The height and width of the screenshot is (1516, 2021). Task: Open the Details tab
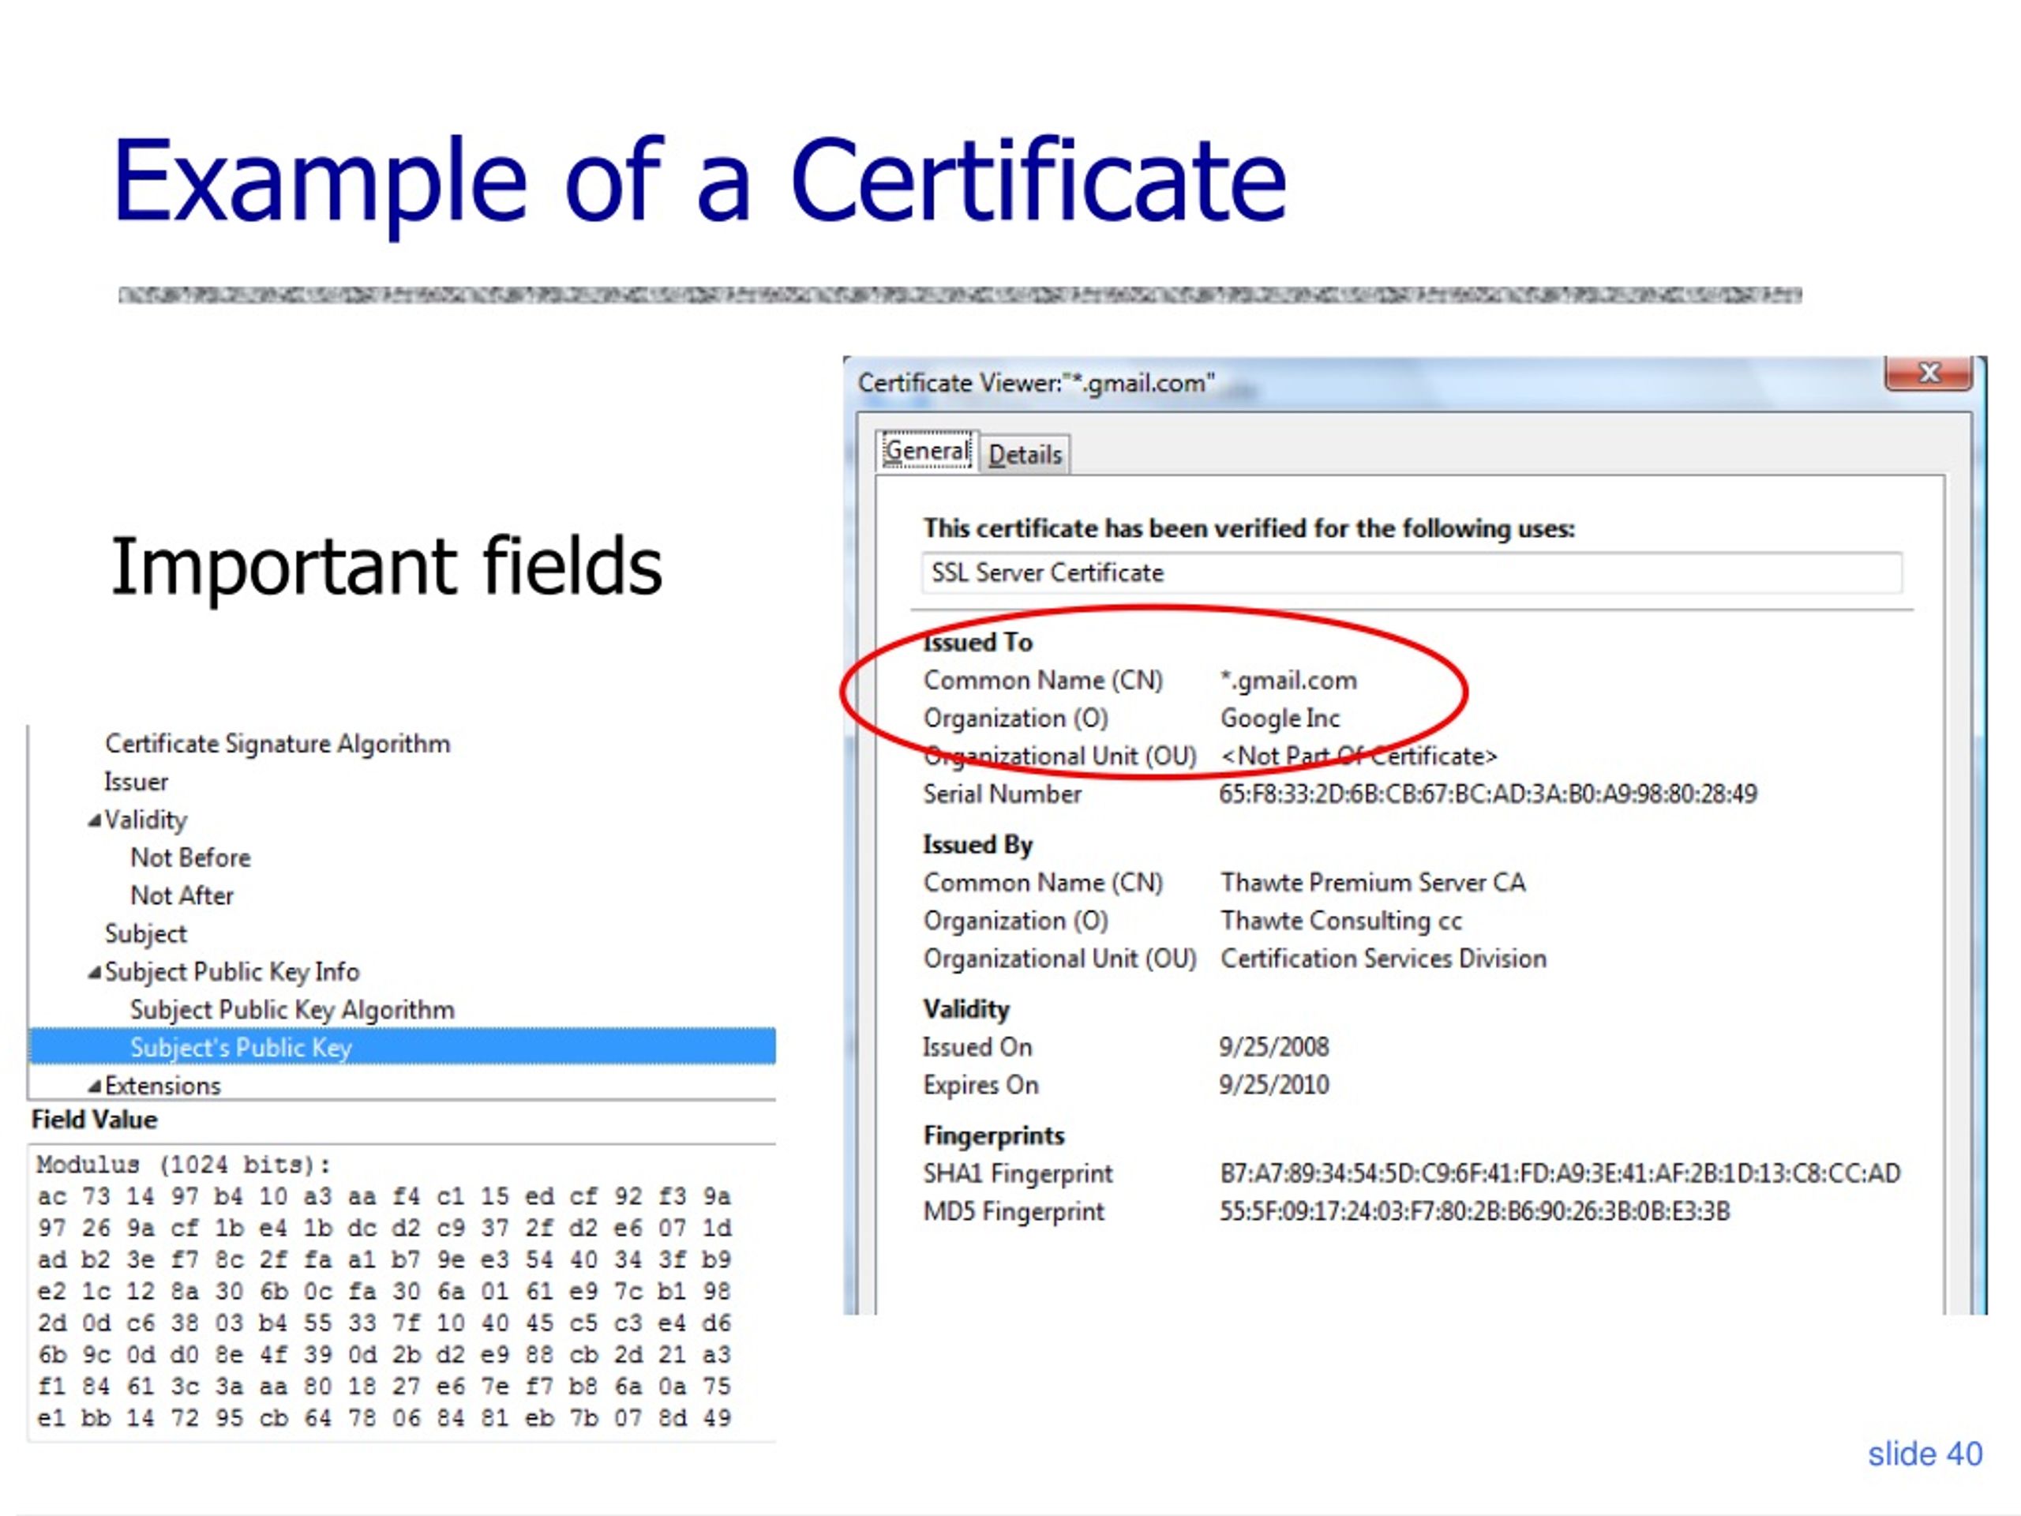[1025, 454]
